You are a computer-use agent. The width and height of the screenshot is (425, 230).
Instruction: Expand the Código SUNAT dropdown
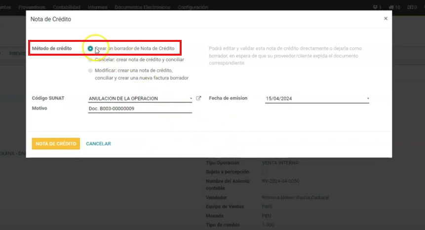click(191, 99)
